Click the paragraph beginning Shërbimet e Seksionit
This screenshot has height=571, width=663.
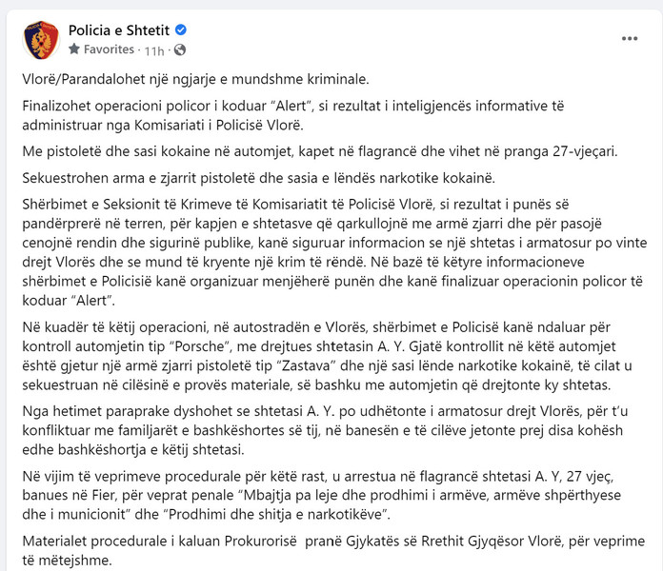coord(334,252)
